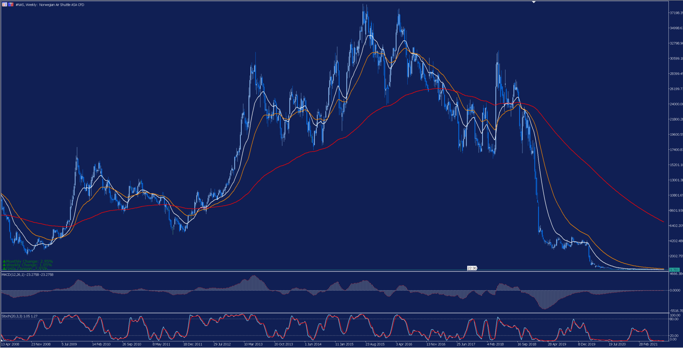Image resolution: width=683 pixels, height=348 pixels.
Task: Click the Stochastic 80.00 level label
Action: [674, 319]
